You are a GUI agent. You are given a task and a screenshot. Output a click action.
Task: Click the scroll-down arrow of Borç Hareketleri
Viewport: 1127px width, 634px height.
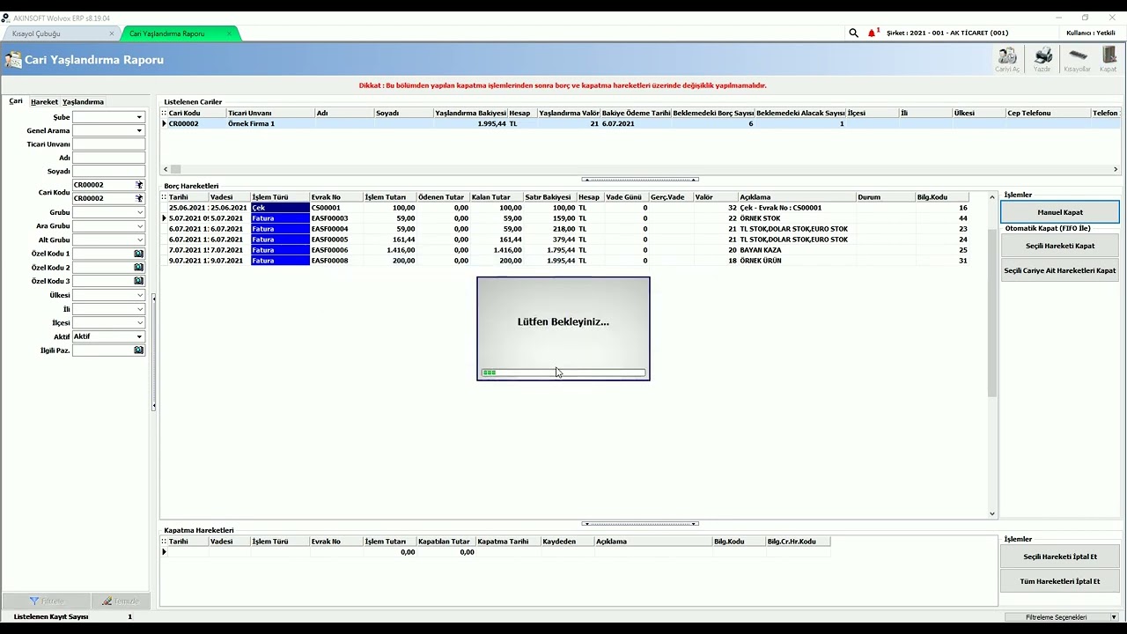pyautogui.click(x=992, y=513)
